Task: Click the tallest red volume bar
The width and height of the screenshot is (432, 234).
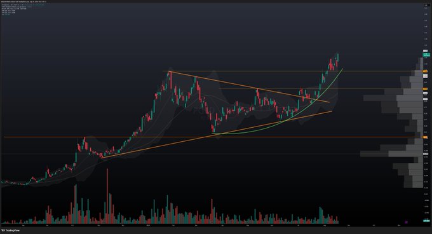Action: (107, 196)
